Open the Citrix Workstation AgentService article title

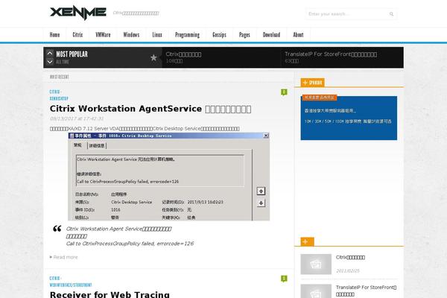click(x=150, y=109)
